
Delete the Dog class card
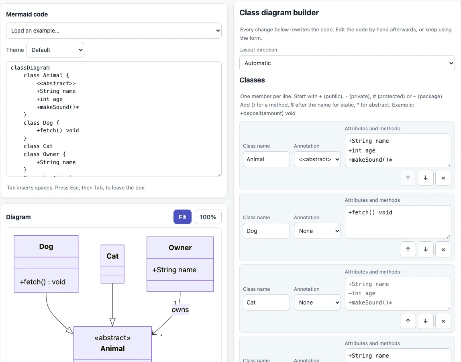pyautogui.click(x=443, y=249)
